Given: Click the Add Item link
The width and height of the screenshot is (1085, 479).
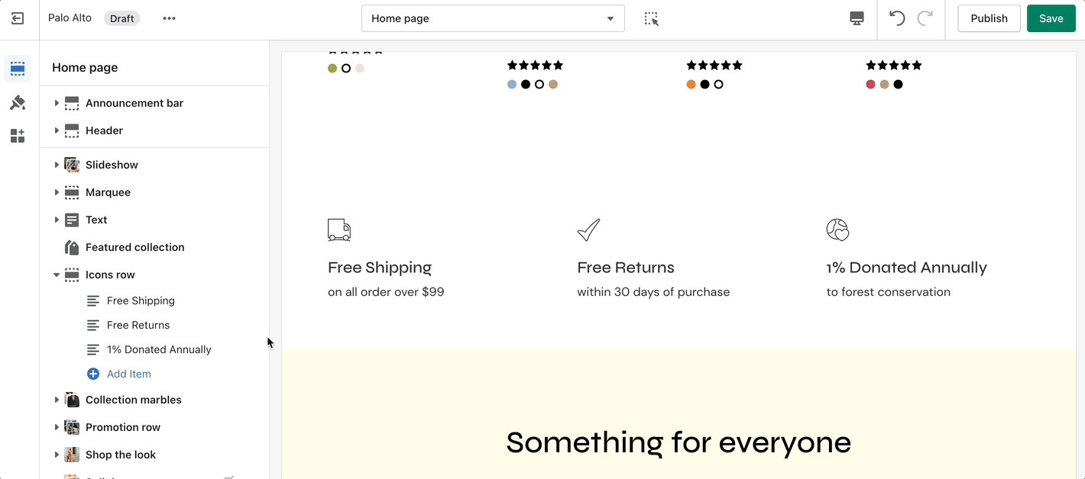Looking at the screenshot, I should tap(128, 374).
